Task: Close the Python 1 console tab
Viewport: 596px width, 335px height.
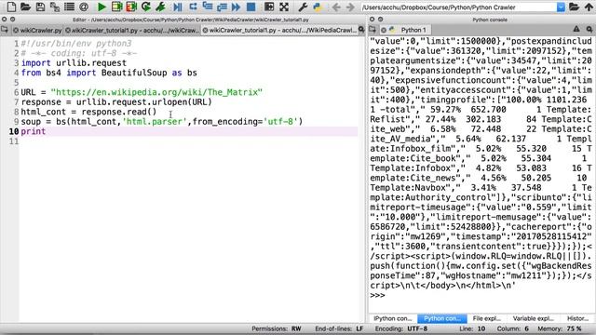Action: tap(384, 30)
